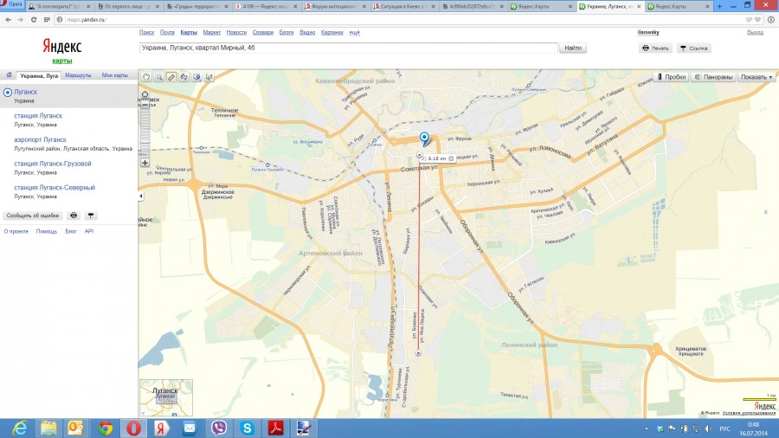Screen dimensions: 779x438
Task: Select the ruler distance measuring tool
Action: pyautogui.click(x=171, y=77)
